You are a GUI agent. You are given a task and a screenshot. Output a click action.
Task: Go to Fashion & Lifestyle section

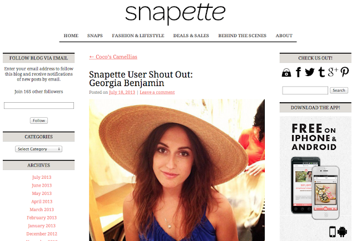[138, 36]
